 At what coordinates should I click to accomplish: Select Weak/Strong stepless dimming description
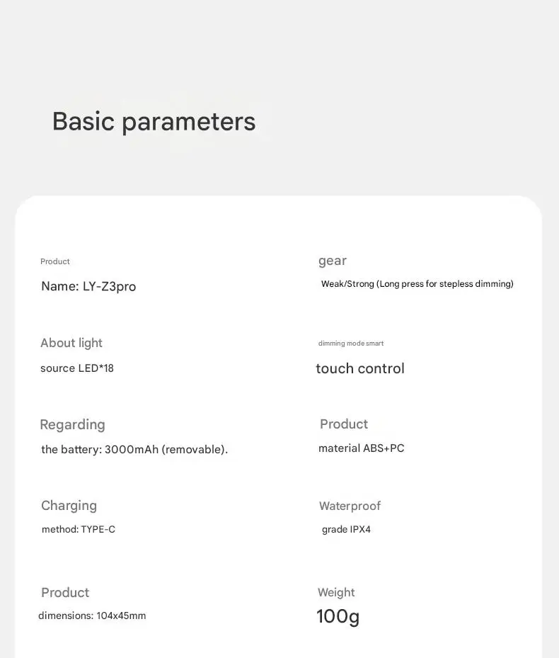(x=417, y=284)
